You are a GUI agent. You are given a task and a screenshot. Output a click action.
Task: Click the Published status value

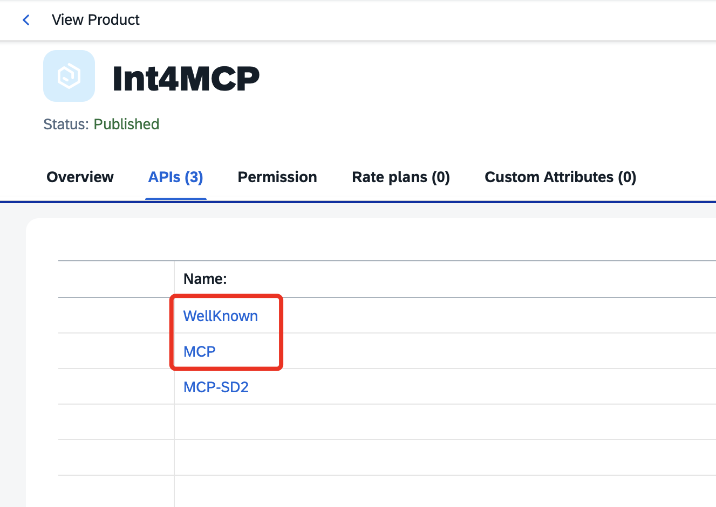pos(127,124)
